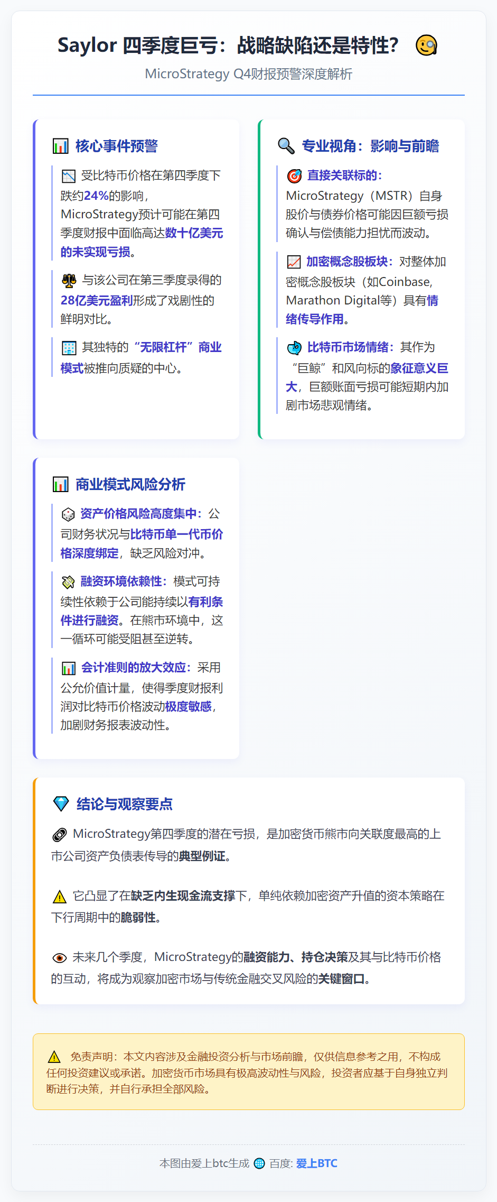The image size is (497, 1202).
Task: Click the main title Saylor 四季度巨亏
Action: [x=228, y=45]
